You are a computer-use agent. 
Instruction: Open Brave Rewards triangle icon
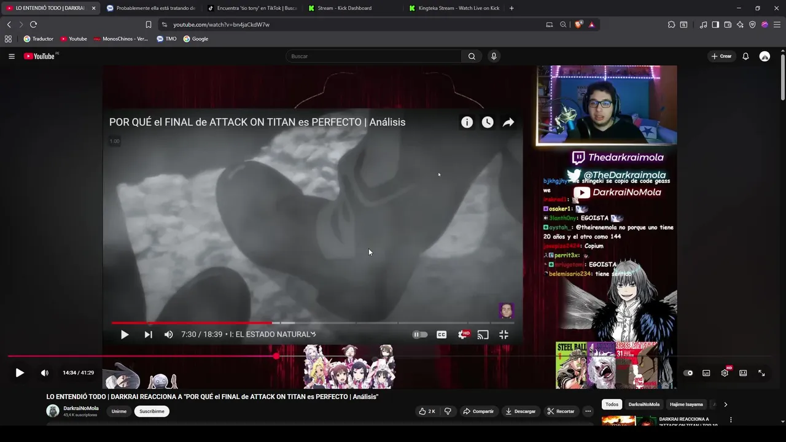[591, 25]
